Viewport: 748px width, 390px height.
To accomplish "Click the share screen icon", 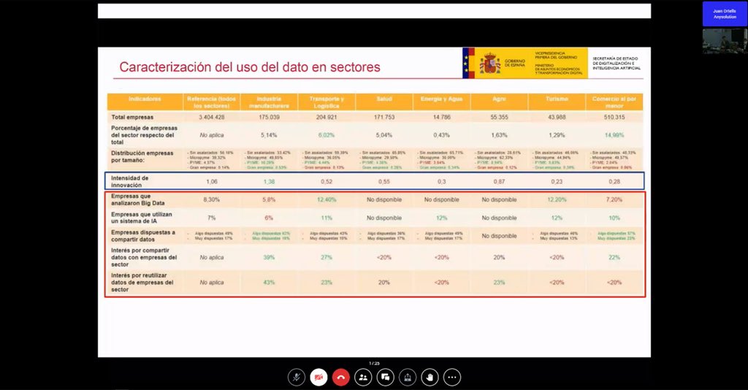I will pos(408,377).
